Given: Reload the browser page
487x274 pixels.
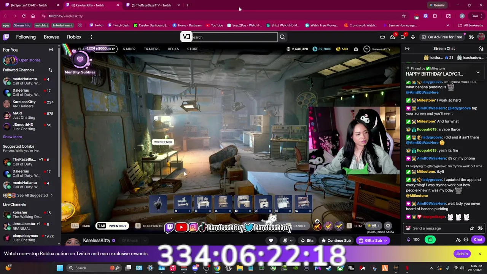Looking at the screenshot, I should point(24,16).
